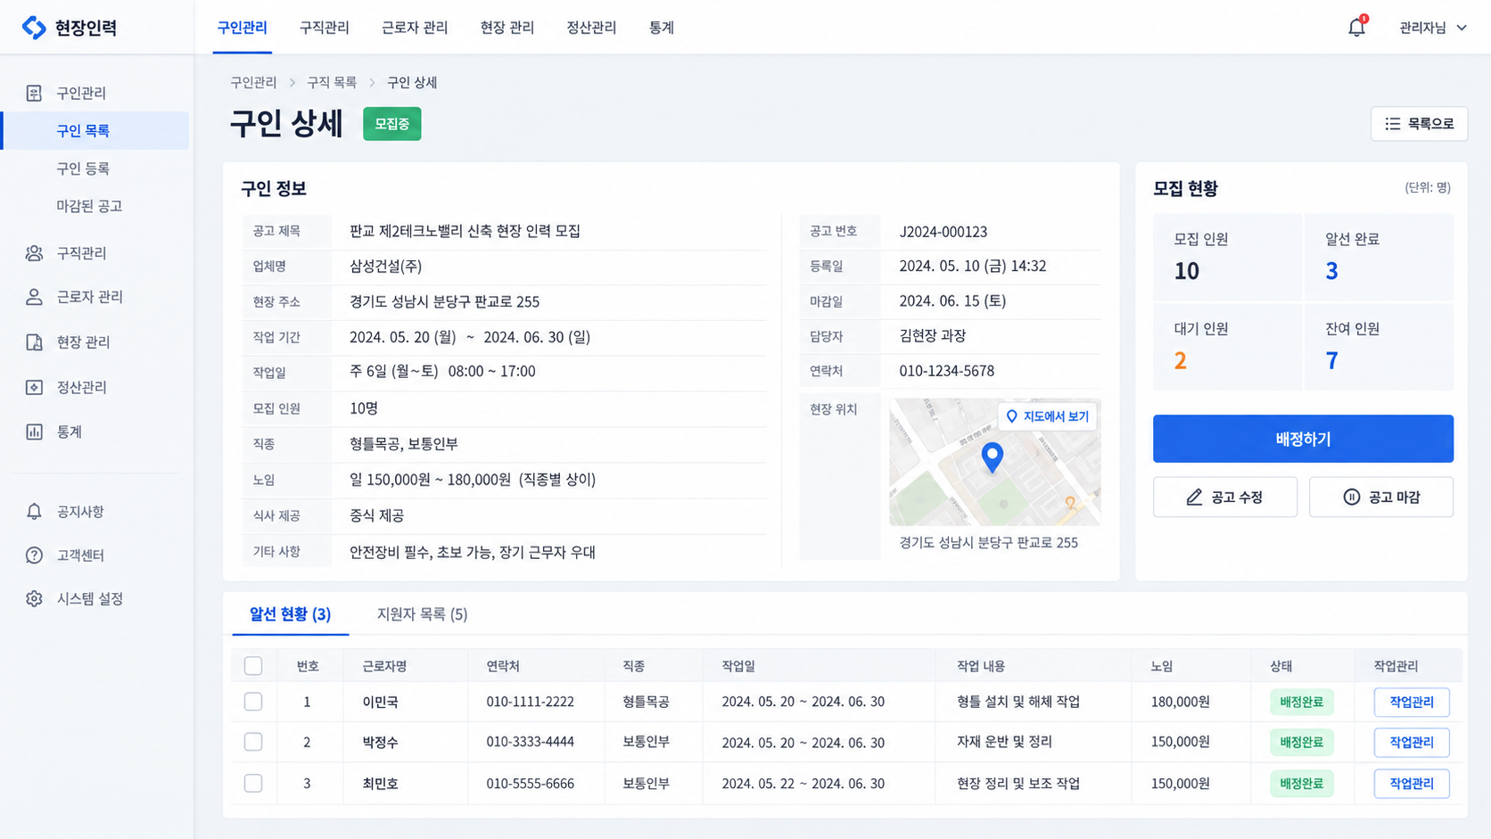
Task: Click the 공지사항 bell icon in sidebar
Action: click(34, 512)
